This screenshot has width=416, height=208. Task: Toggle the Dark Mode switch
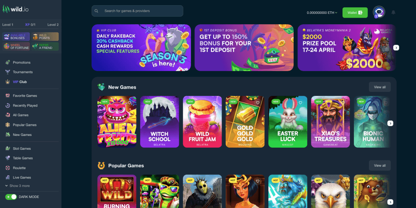click(11, 197)
